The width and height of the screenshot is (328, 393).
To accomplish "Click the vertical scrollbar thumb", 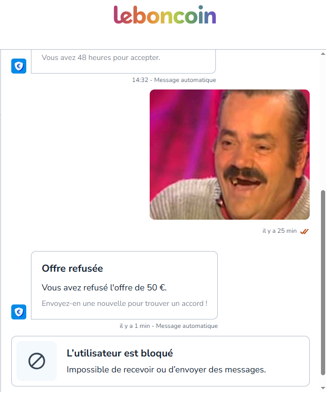I will (323, 283).
